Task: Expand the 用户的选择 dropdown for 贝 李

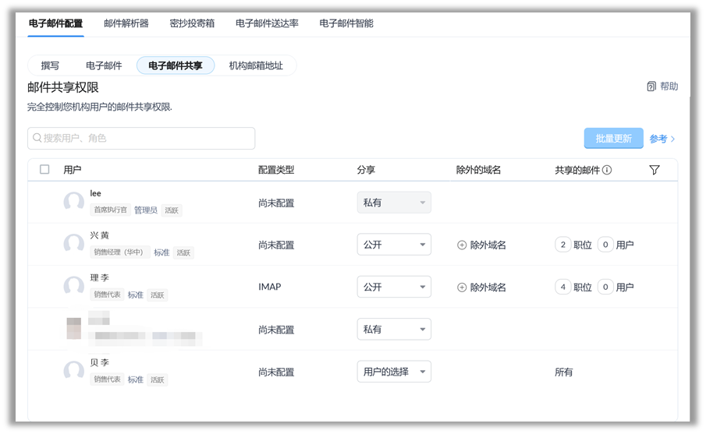Action: tap(394, 372)
